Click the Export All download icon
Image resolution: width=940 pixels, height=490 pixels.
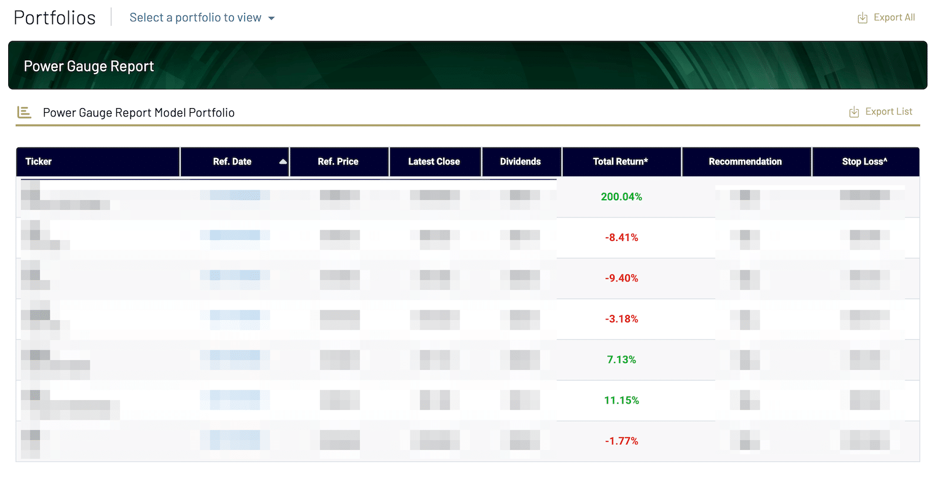[862, 18]
